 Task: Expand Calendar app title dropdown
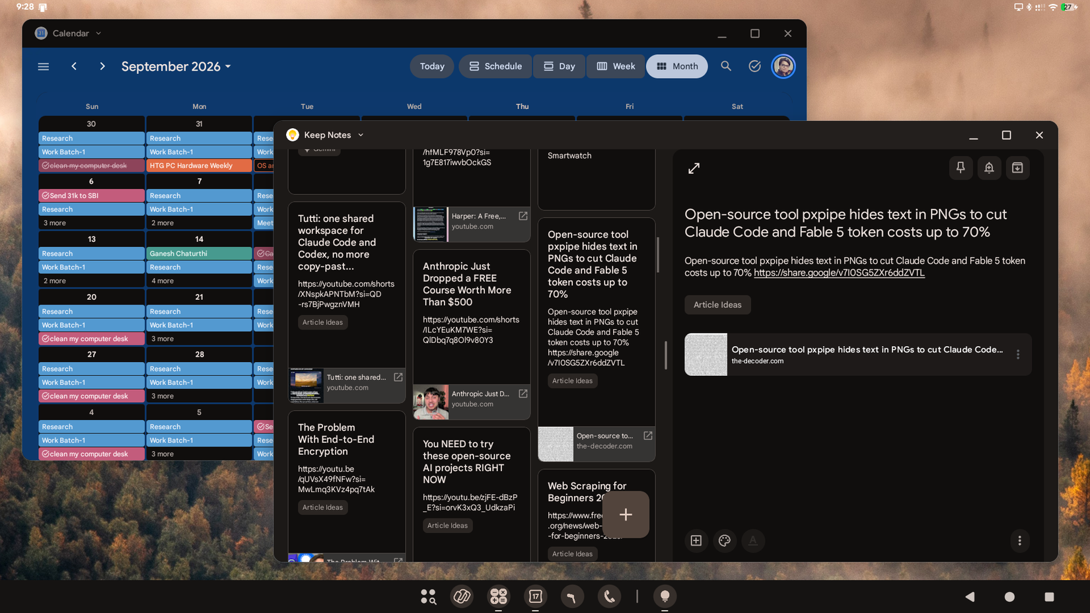[x=98, y=33]
